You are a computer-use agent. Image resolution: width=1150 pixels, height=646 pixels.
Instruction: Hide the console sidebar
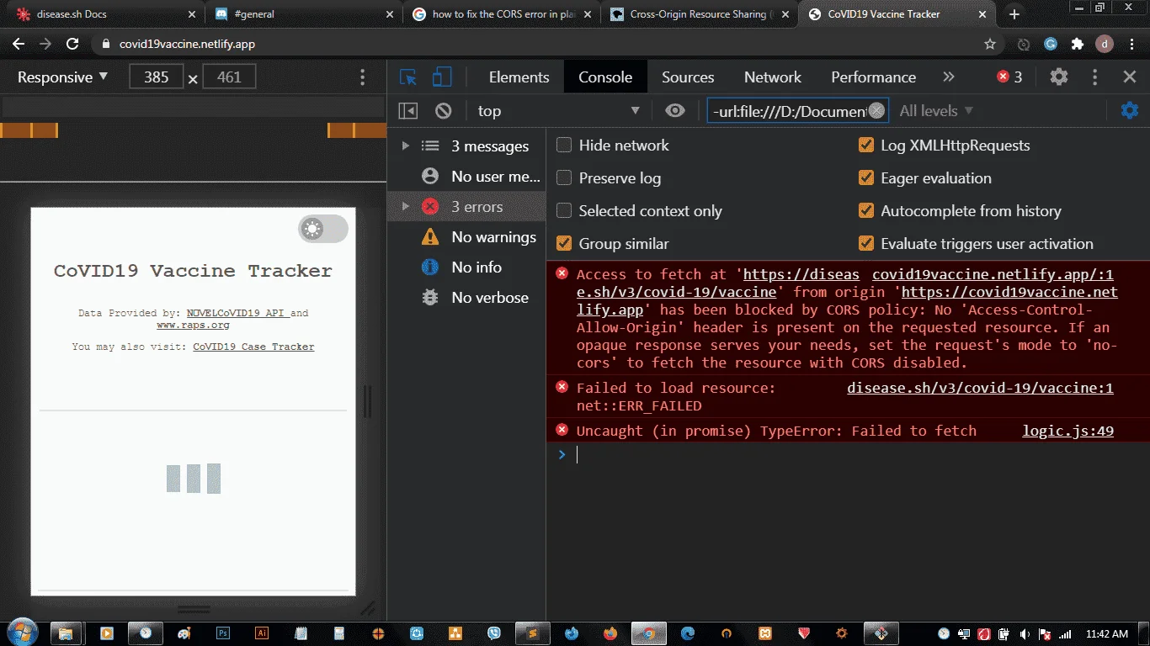[408, 111]
